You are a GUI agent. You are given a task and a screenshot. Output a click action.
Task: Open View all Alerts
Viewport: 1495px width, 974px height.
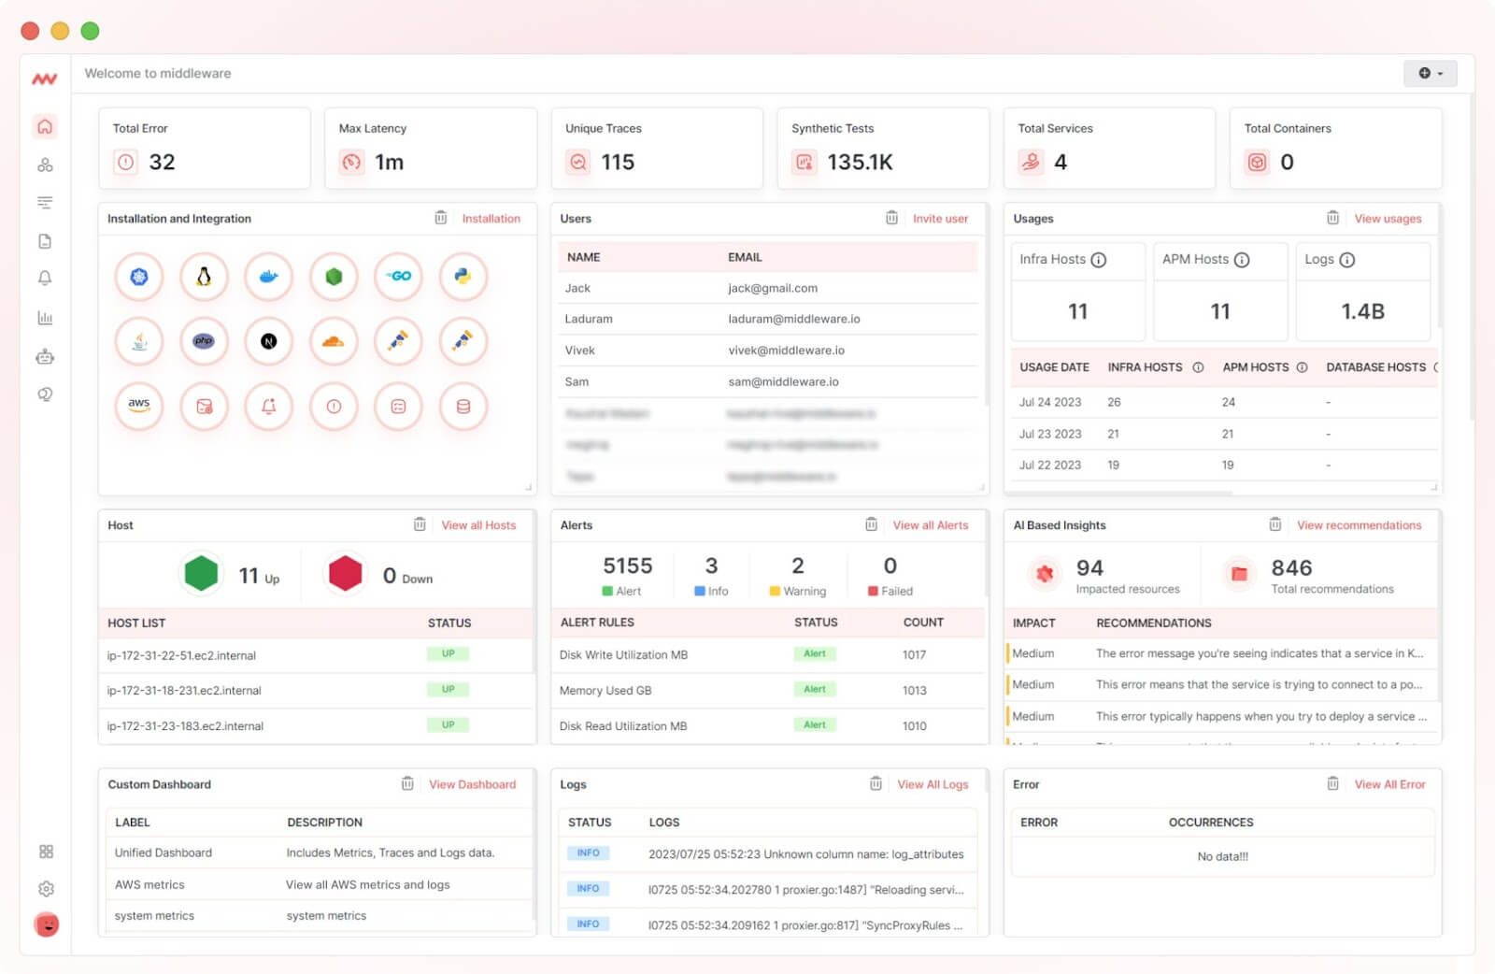(x=930, y=525)
